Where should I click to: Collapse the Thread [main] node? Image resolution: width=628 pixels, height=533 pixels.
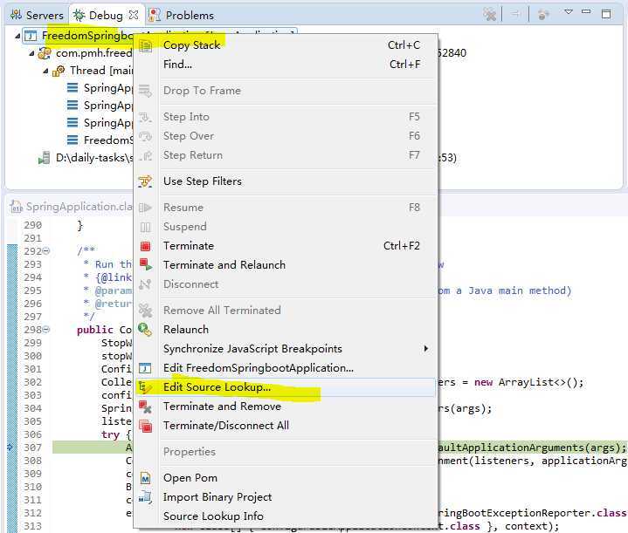point(45,72)
